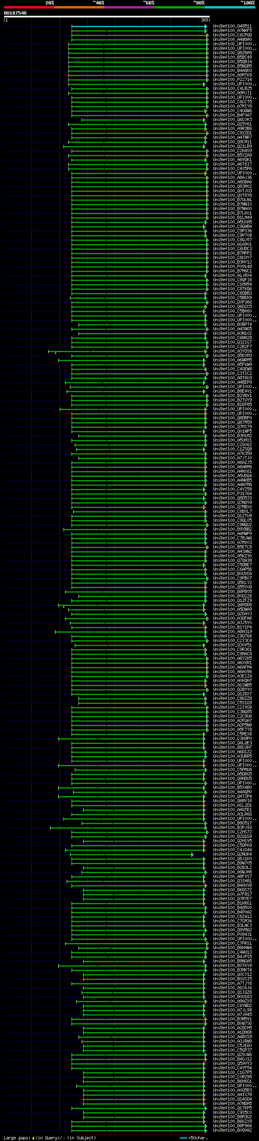This screenshot has width=259, height=1141.
Task: Select hit UniRef100_B7LK01
Action: pyautogui.click(x=232, y=213)
